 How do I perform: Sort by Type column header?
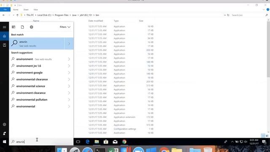[x=116, y=21]
